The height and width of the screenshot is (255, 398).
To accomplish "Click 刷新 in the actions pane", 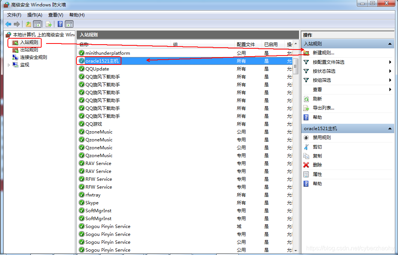I will point(317,99).
